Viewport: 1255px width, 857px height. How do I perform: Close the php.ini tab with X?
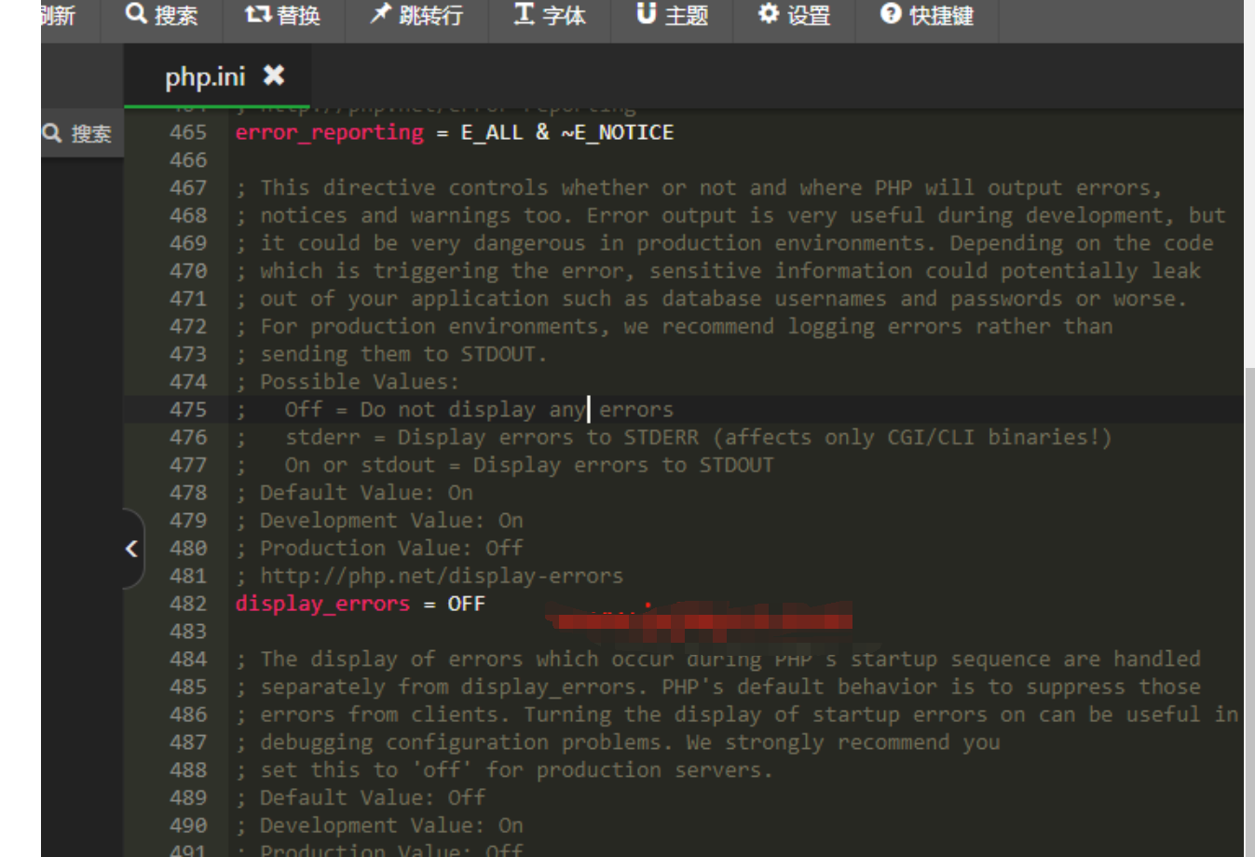[x=273, y=75]
